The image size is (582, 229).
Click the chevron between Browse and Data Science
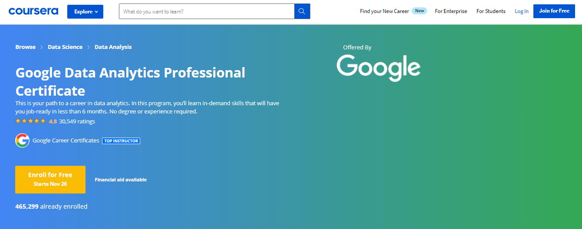tap(42, 47)
